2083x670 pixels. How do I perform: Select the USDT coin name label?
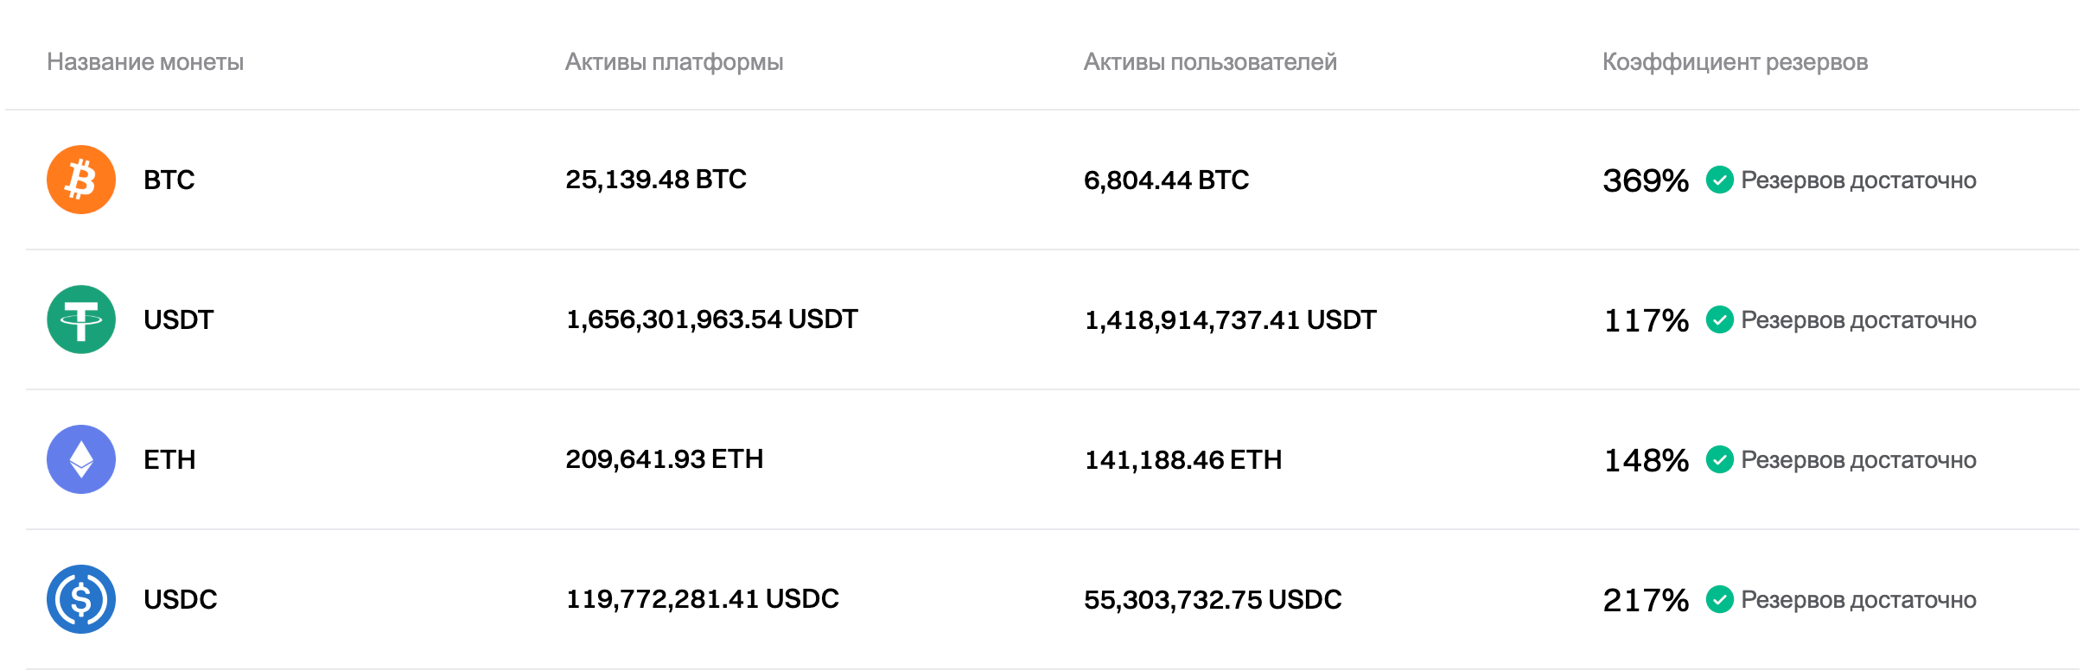click(x=178, y=319)
